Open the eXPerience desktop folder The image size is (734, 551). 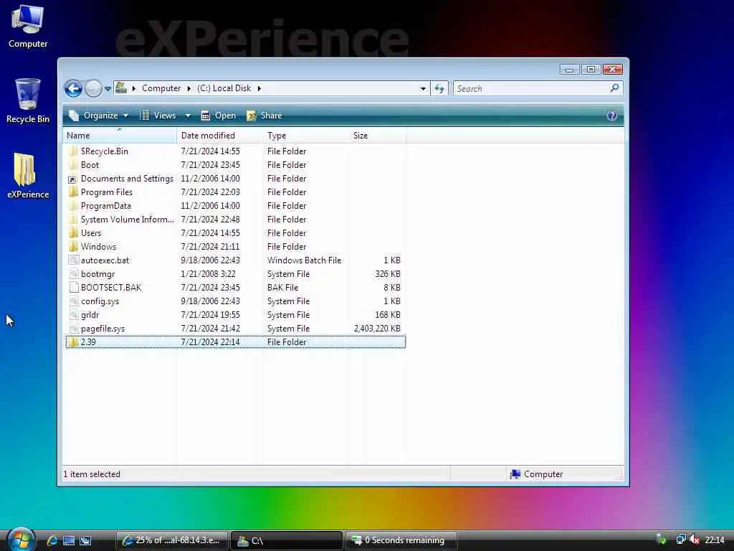[x=28, y=176]
